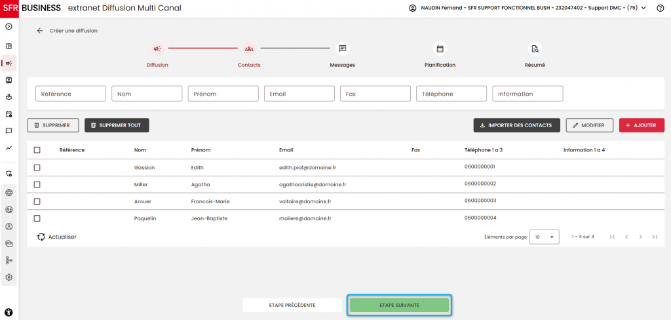Click the package box icon in sidebar

click(x=9, y=97)
